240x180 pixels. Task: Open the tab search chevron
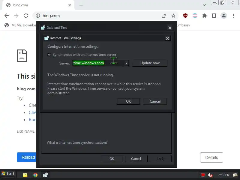click(204, 5)
